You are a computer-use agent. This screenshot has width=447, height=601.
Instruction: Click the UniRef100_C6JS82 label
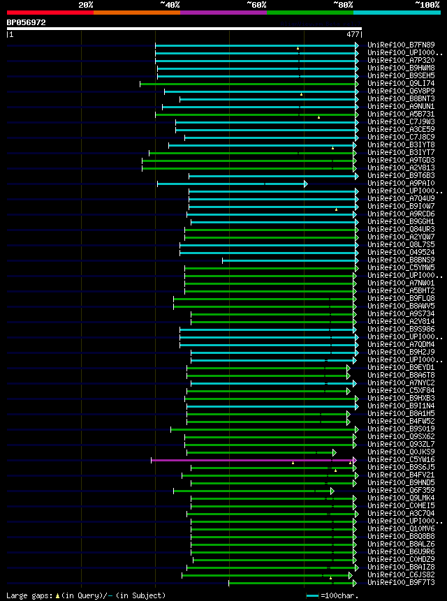[x=401, y=574]
